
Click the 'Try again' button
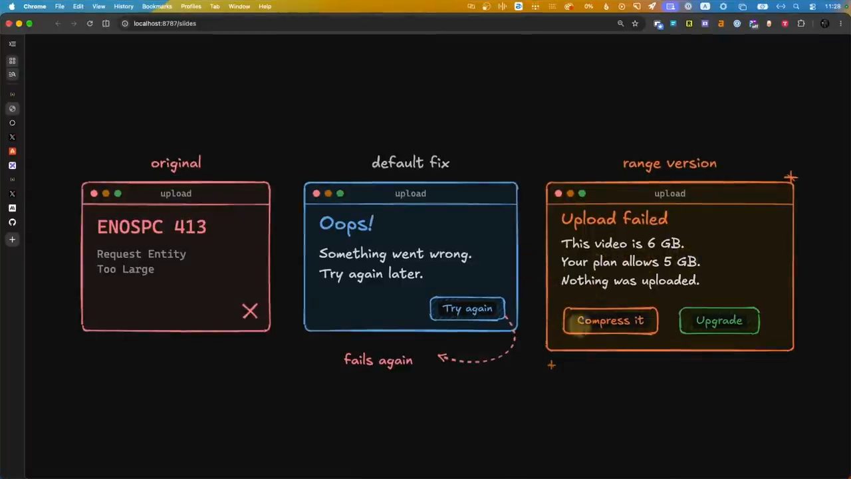pos(467,309)
